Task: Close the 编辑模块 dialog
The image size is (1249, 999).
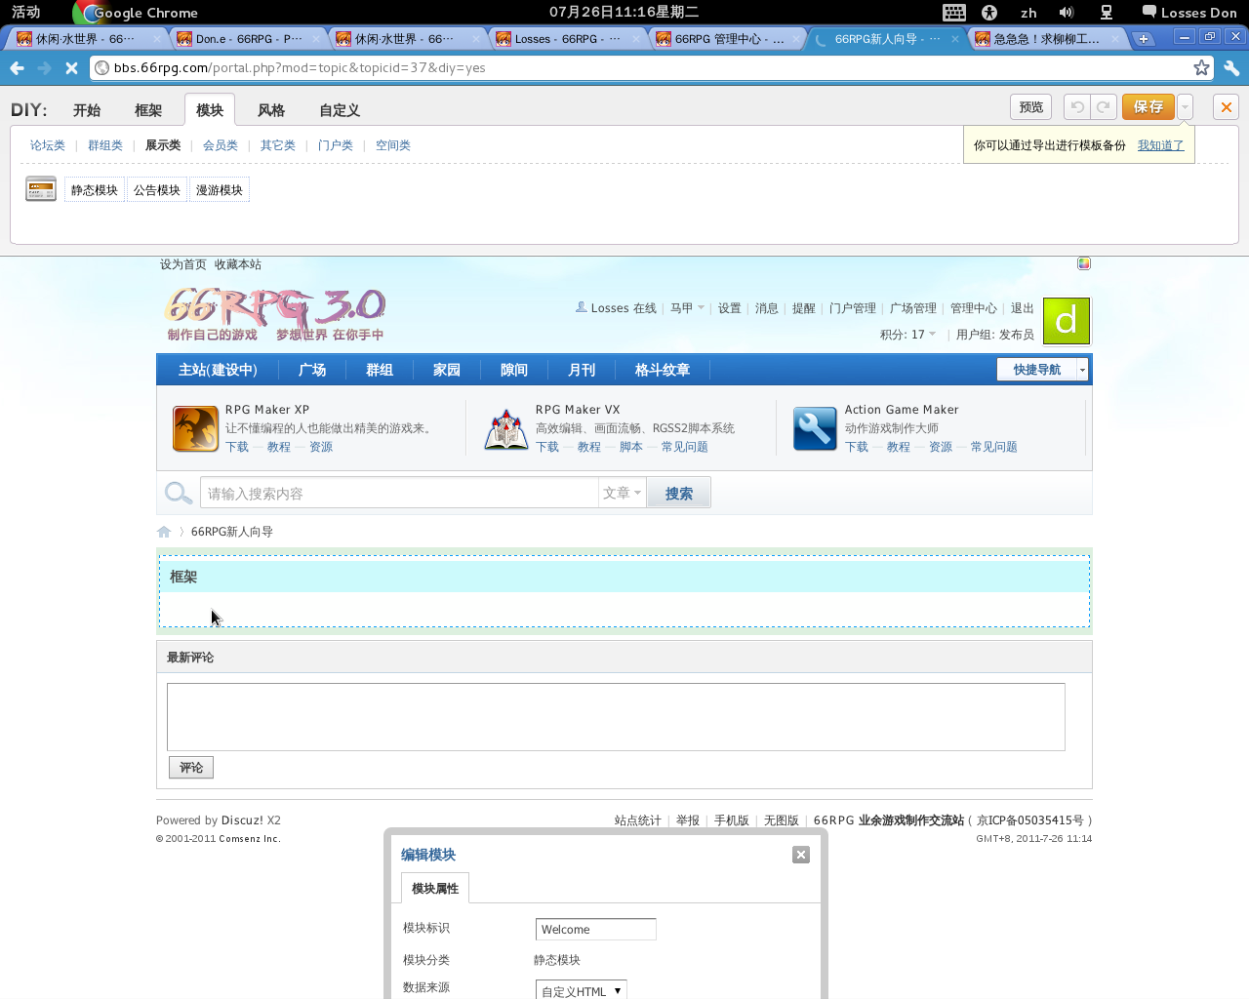Action: 801,855
